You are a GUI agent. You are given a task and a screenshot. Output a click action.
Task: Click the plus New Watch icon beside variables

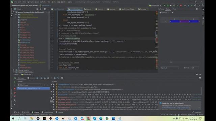tap(51, 85)
